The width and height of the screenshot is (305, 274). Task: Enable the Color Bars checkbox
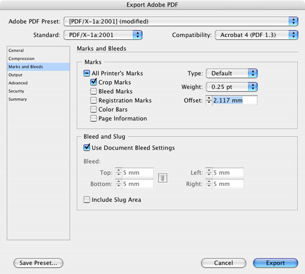point(94,109)
